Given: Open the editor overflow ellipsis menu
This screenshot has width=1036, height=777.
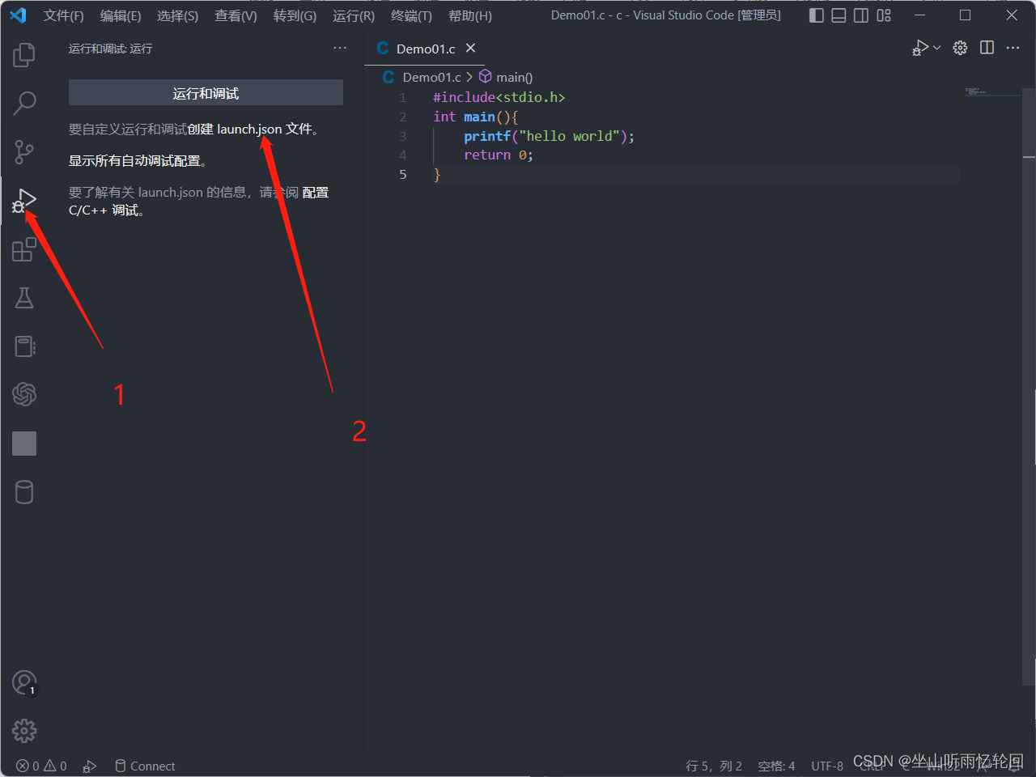Looking at the screenshot, I should [x=1013, y=47].
